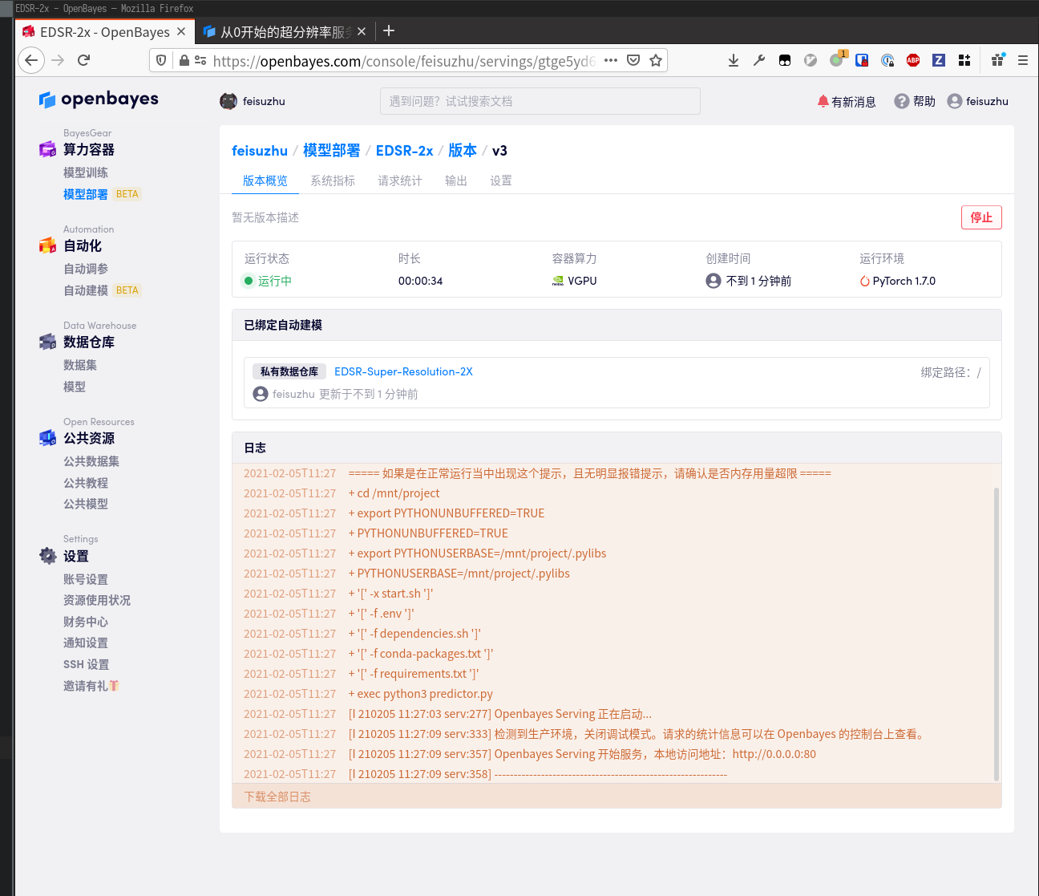Switch to the 系统指标 tab
The width and height of the screenshot is (1039, 896).
coord(333,180)
